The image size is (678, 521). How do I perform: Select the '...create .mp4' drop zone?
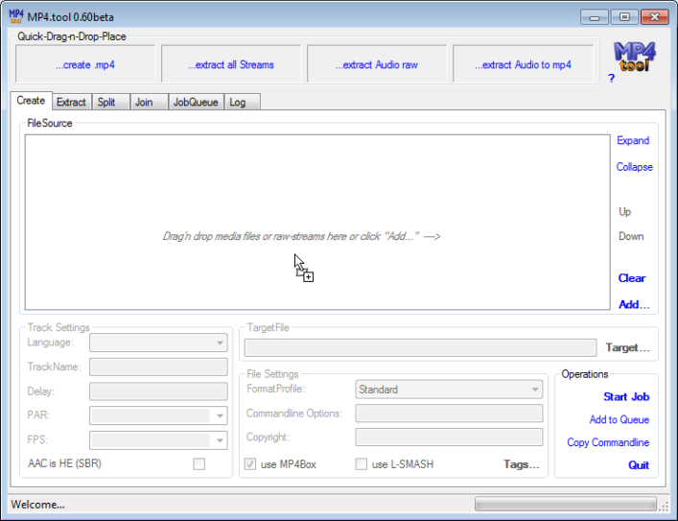[85, 63]
